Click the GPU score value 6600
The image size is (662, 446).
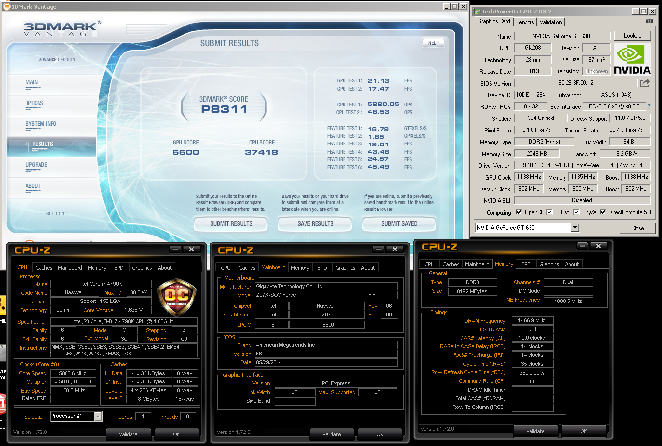pyautogui.click(x=186, y=152)
